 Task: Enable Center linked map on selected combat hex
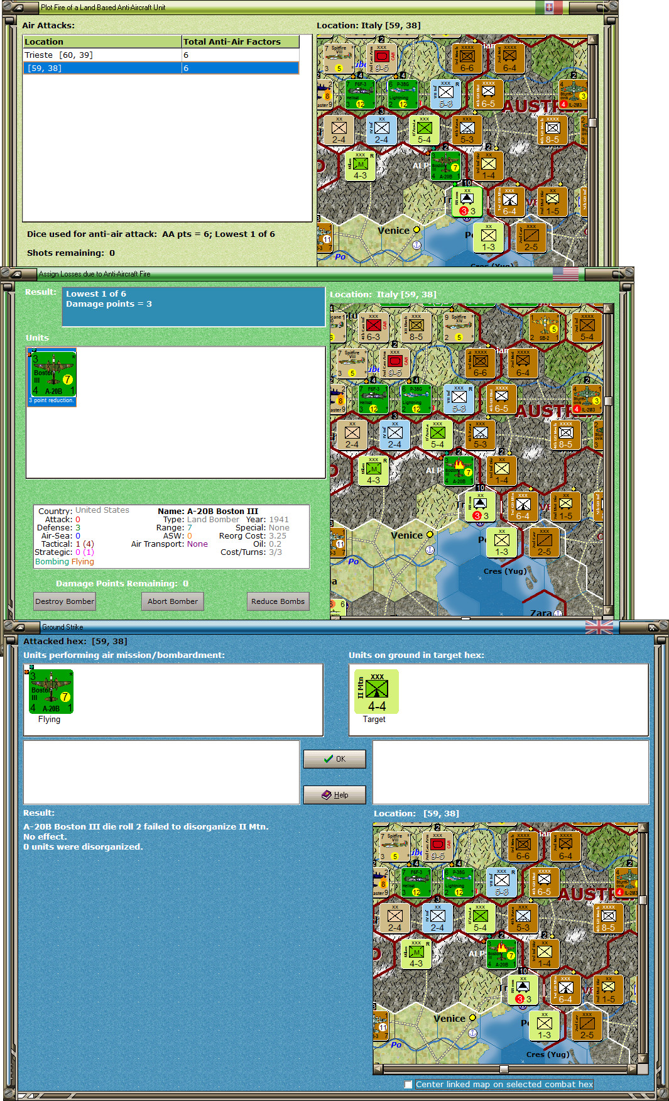[408, 1084]
